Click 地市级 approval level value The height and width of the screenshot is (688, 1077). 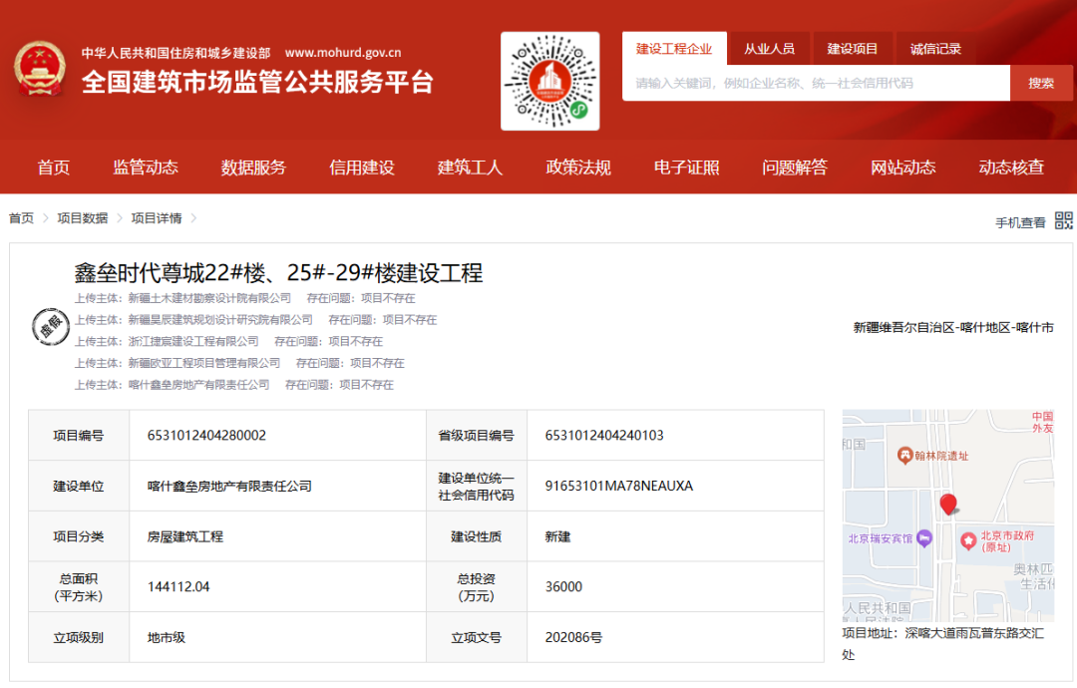167,638
